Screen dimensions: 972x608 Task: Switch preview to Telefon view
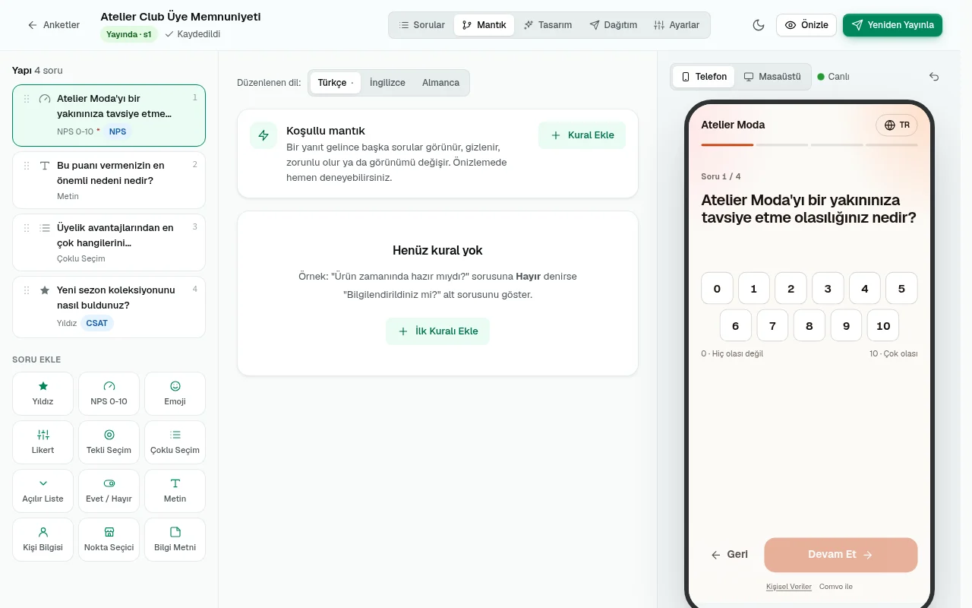pos(704,77)
